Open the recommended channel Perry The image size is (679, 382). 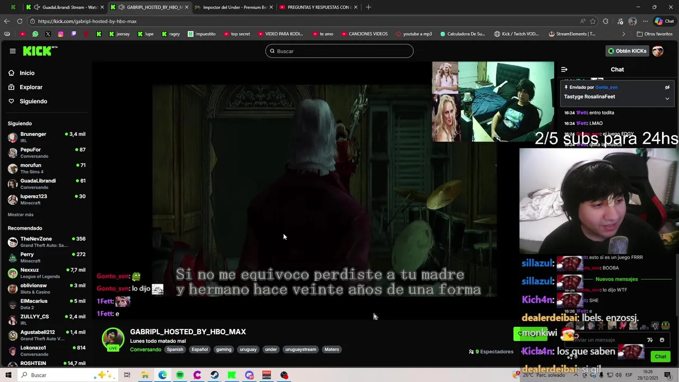coord(47,257)
